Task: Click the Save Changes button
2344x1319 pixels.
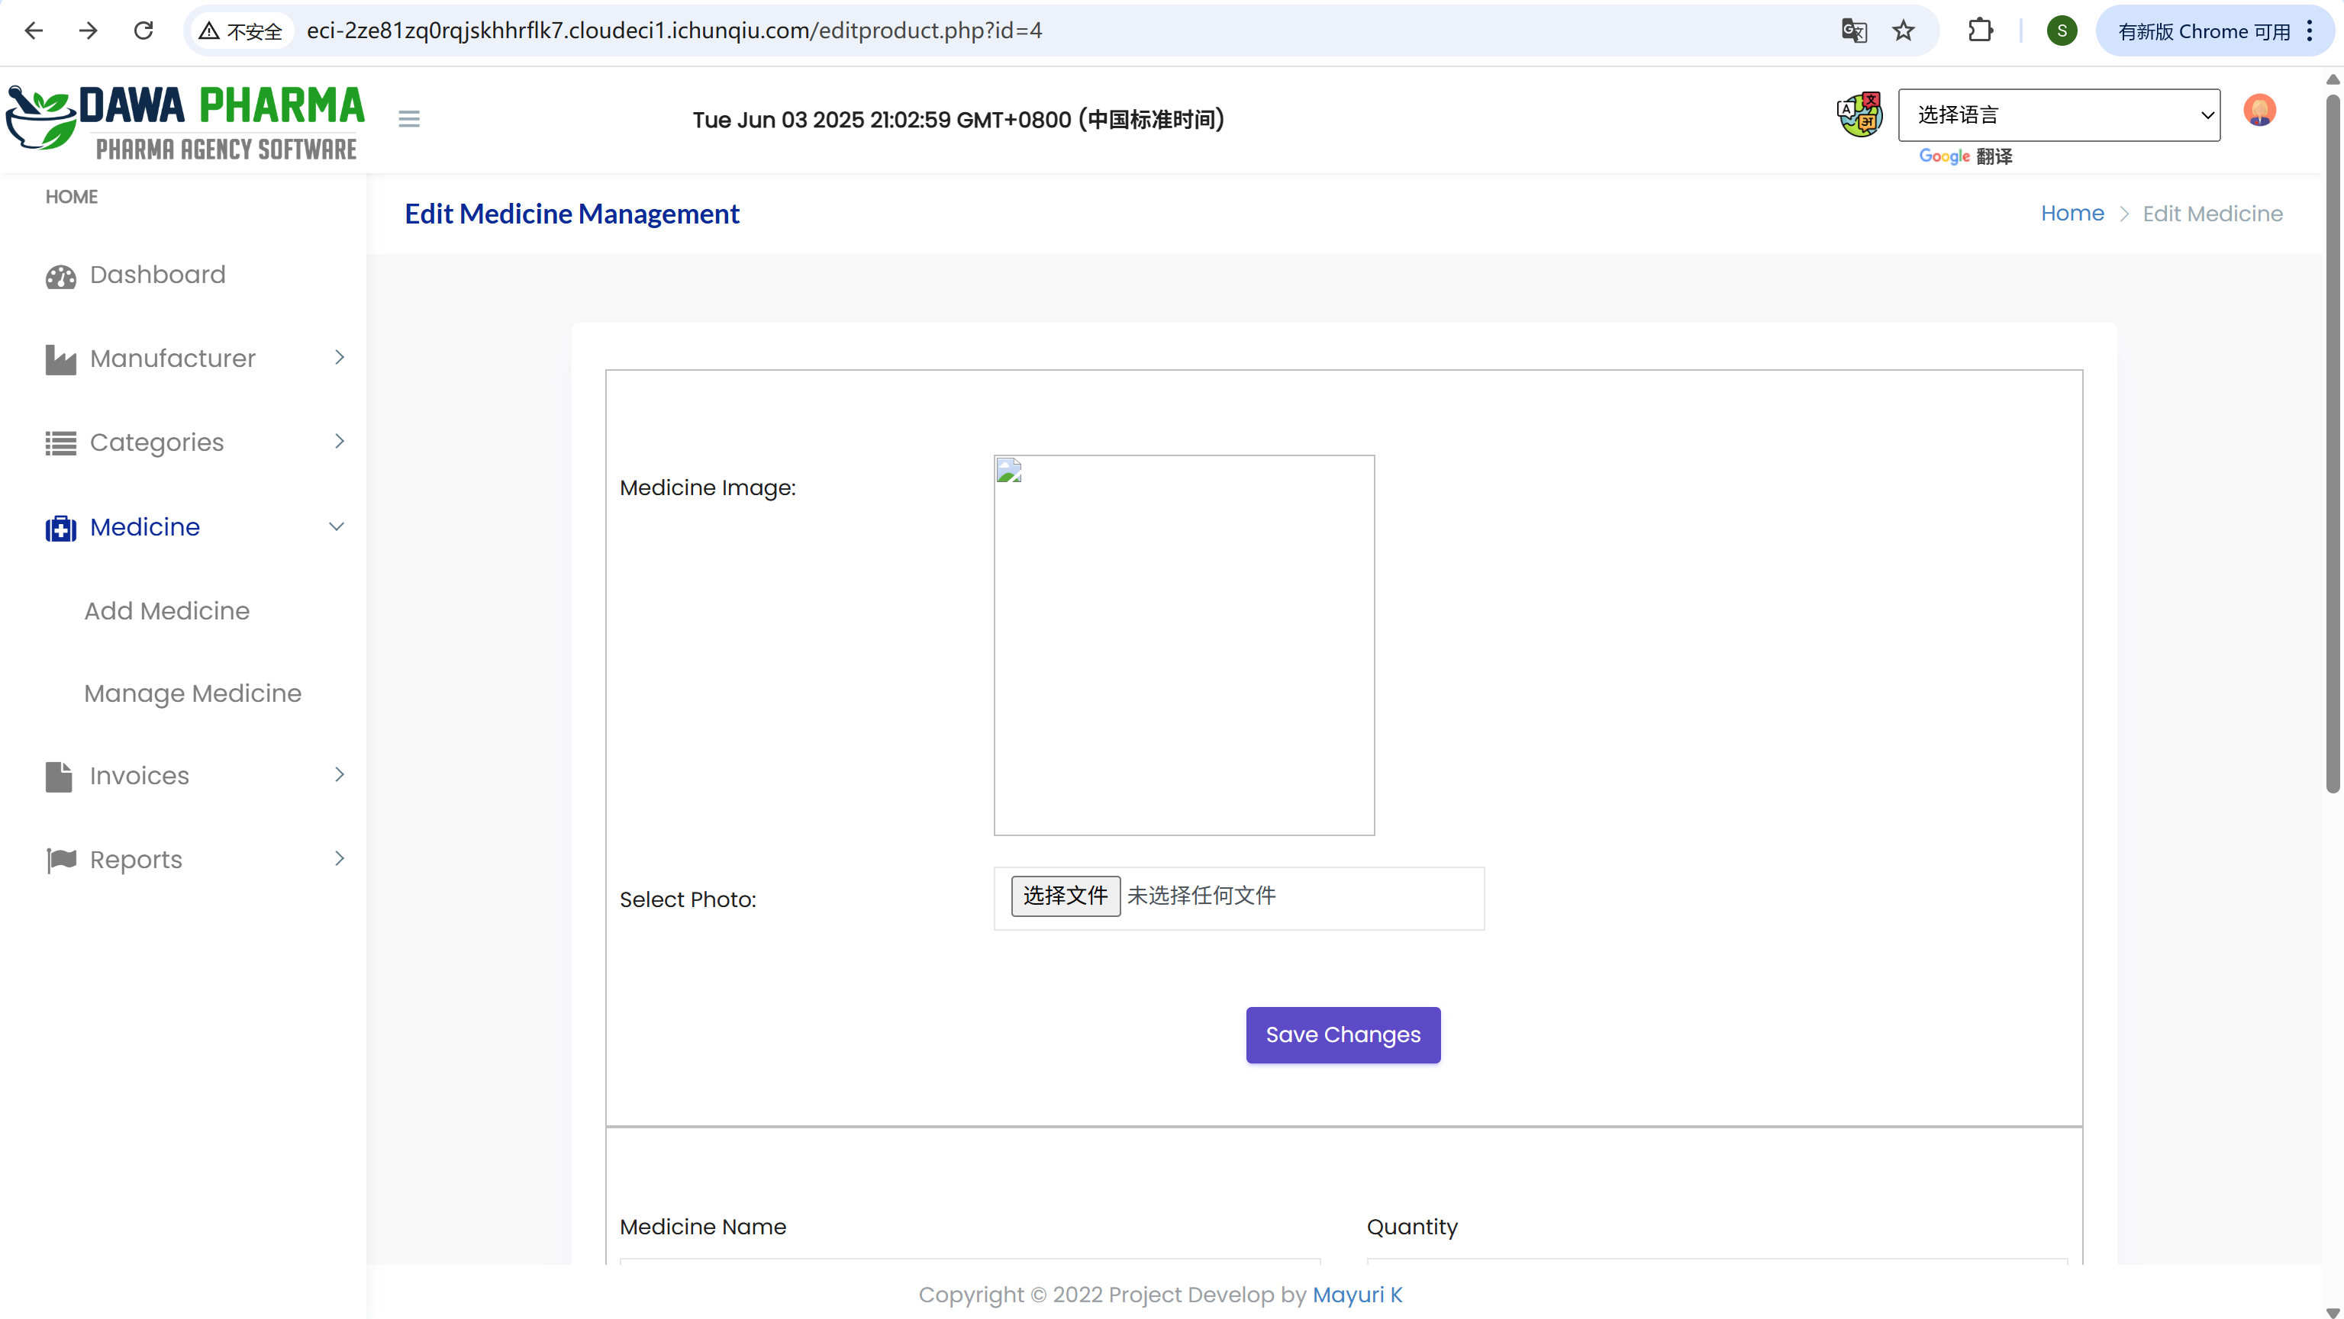Action: [1342, 1034]
